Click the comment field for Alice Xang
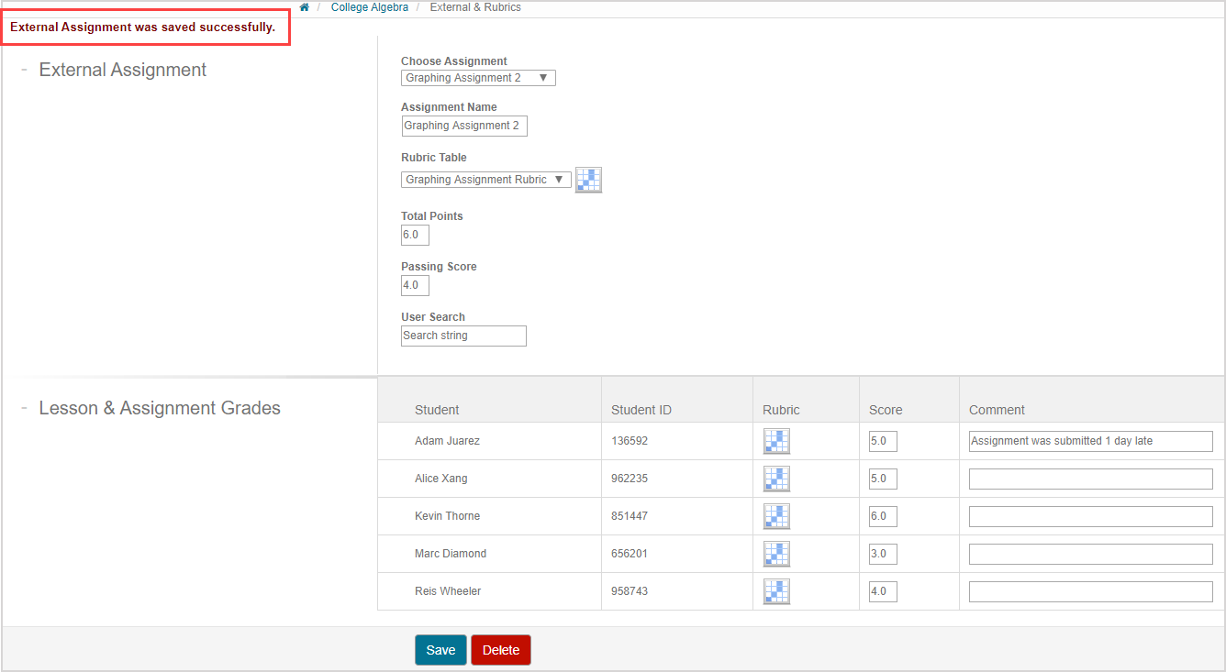This screenshot has width=1226, height=672. point(1090,479)
